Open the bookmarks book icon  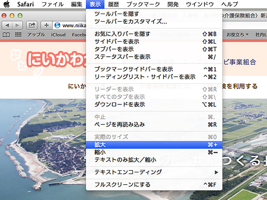[6, 35]
